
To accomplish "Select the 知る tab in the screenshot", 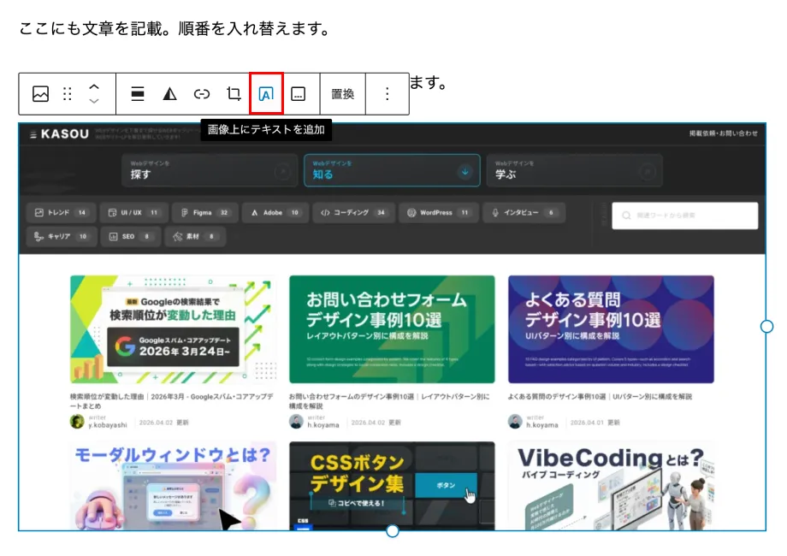I will click(x=391, y=169).
